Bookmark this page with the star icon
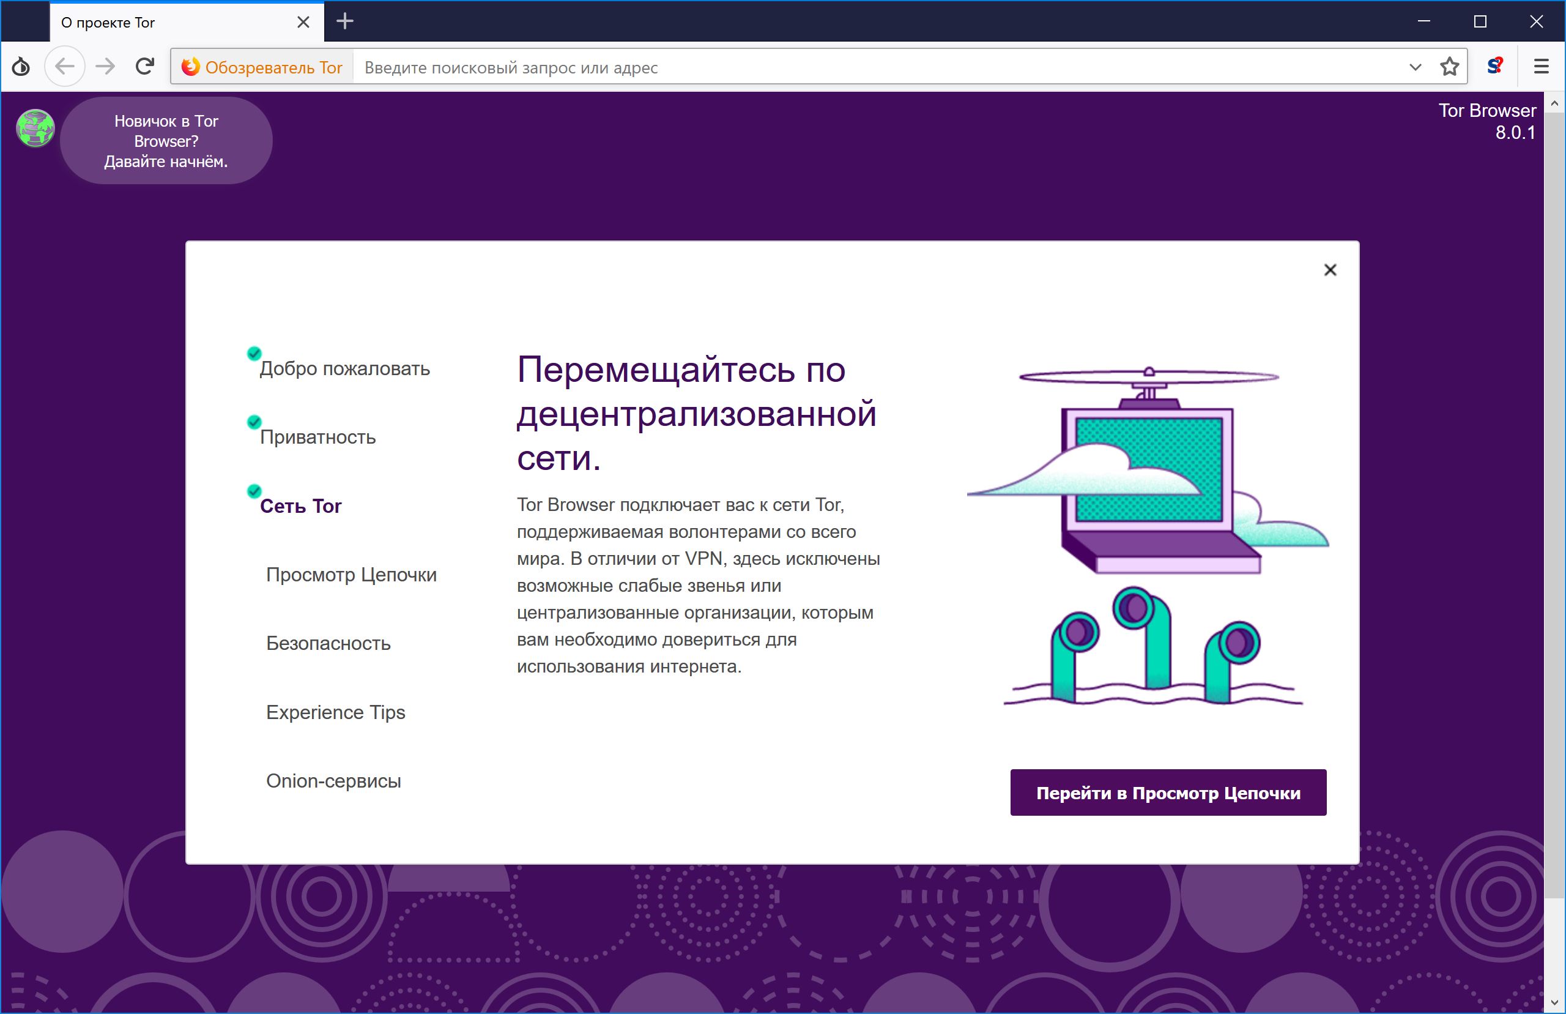This screenshot has height=1014, width=1566. (1450, 67)
